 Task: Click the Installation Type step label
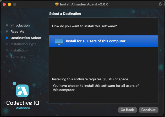coord(23,44)
